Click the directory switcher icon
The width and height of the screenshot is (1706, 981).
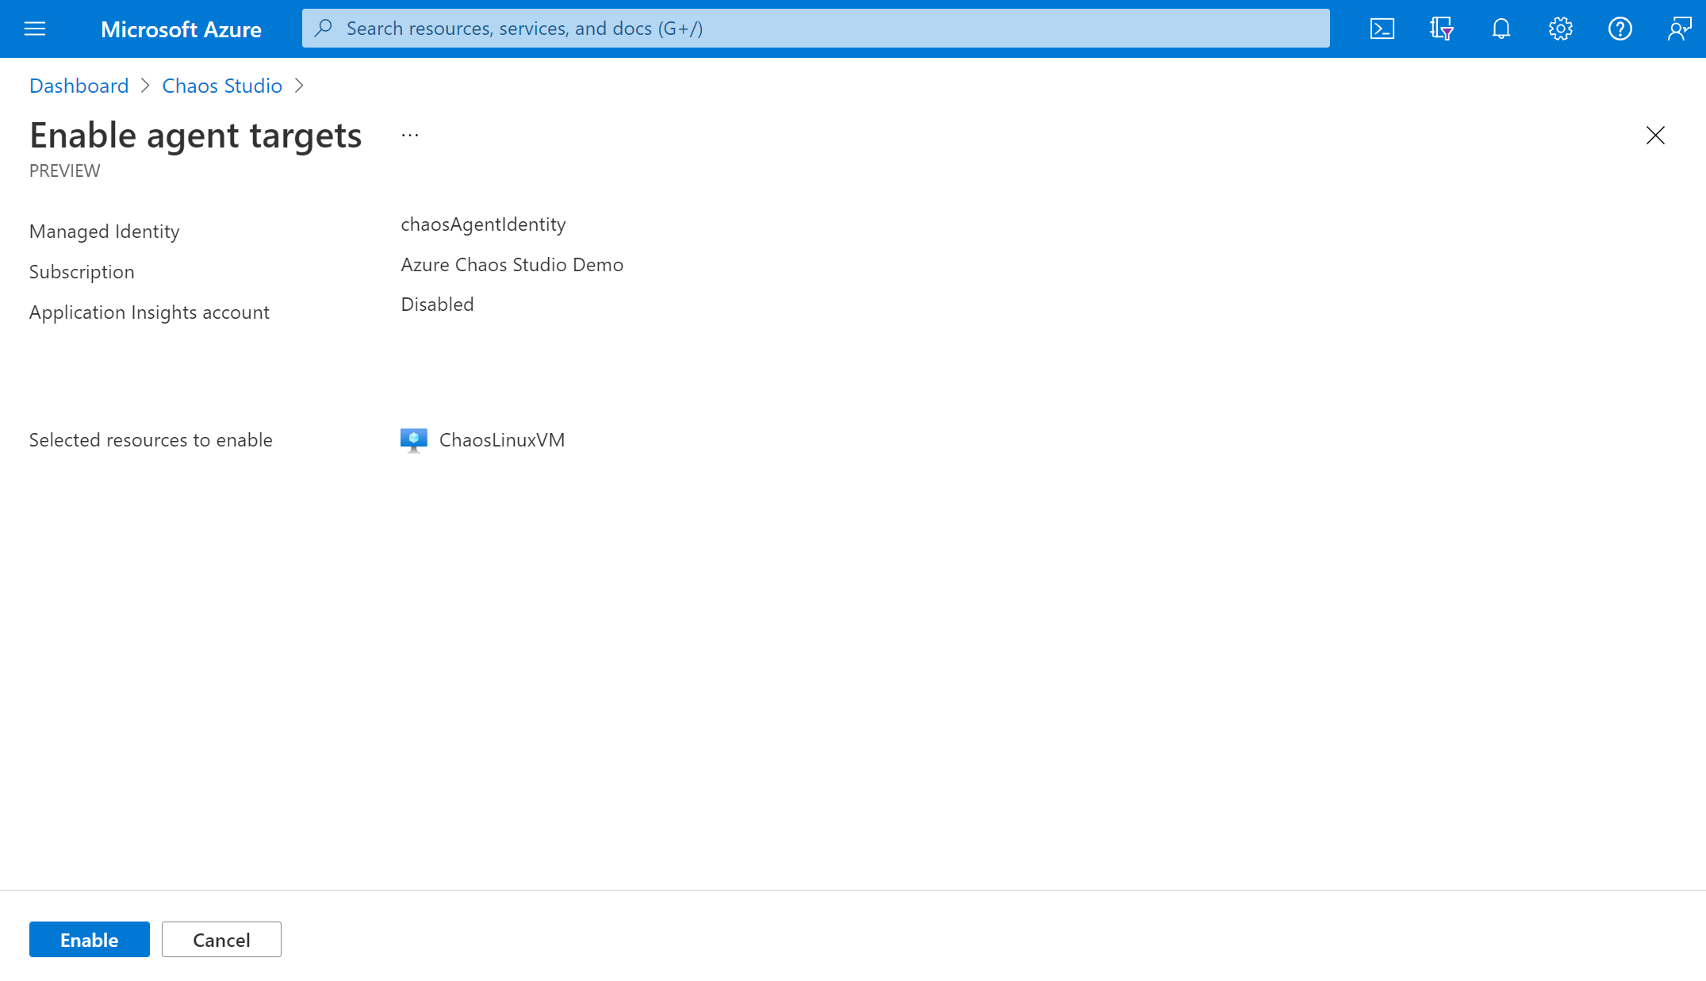1443,28
